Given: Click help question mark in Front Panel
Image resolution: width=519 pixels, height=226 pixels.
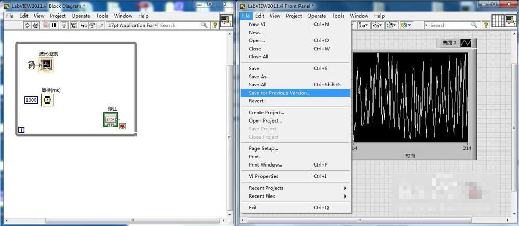Looking at the screenshot, I should 486,25.
